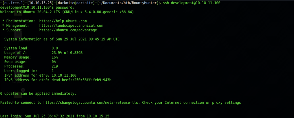This screenshot has width=294, height=118.
Task: Open the https://help.ubuntu.com documentation link
Action: coord(63,21)
